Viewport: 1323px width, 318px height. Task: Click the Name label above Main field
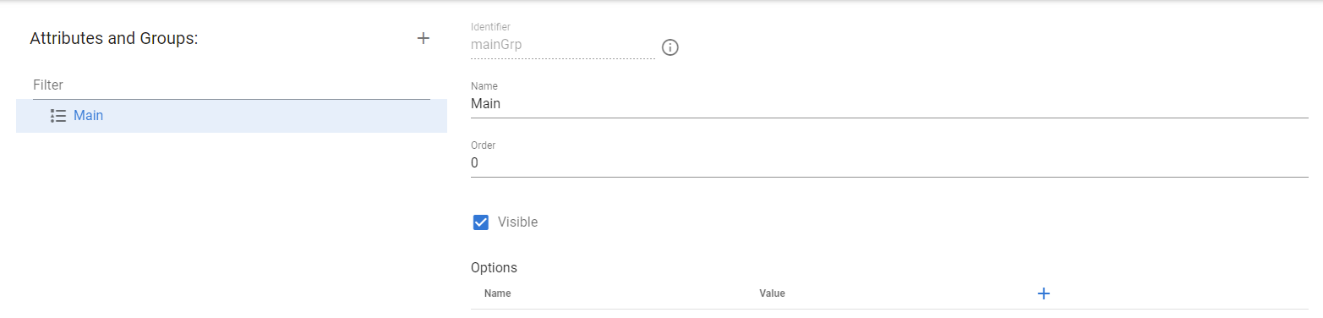[x=484, y=86]
